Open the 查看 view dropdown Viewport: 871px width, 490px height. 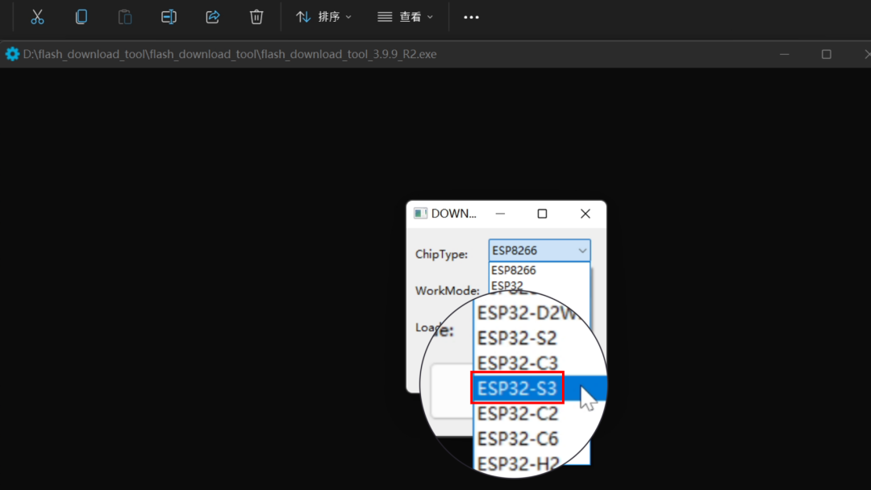(x=405, y=17)
